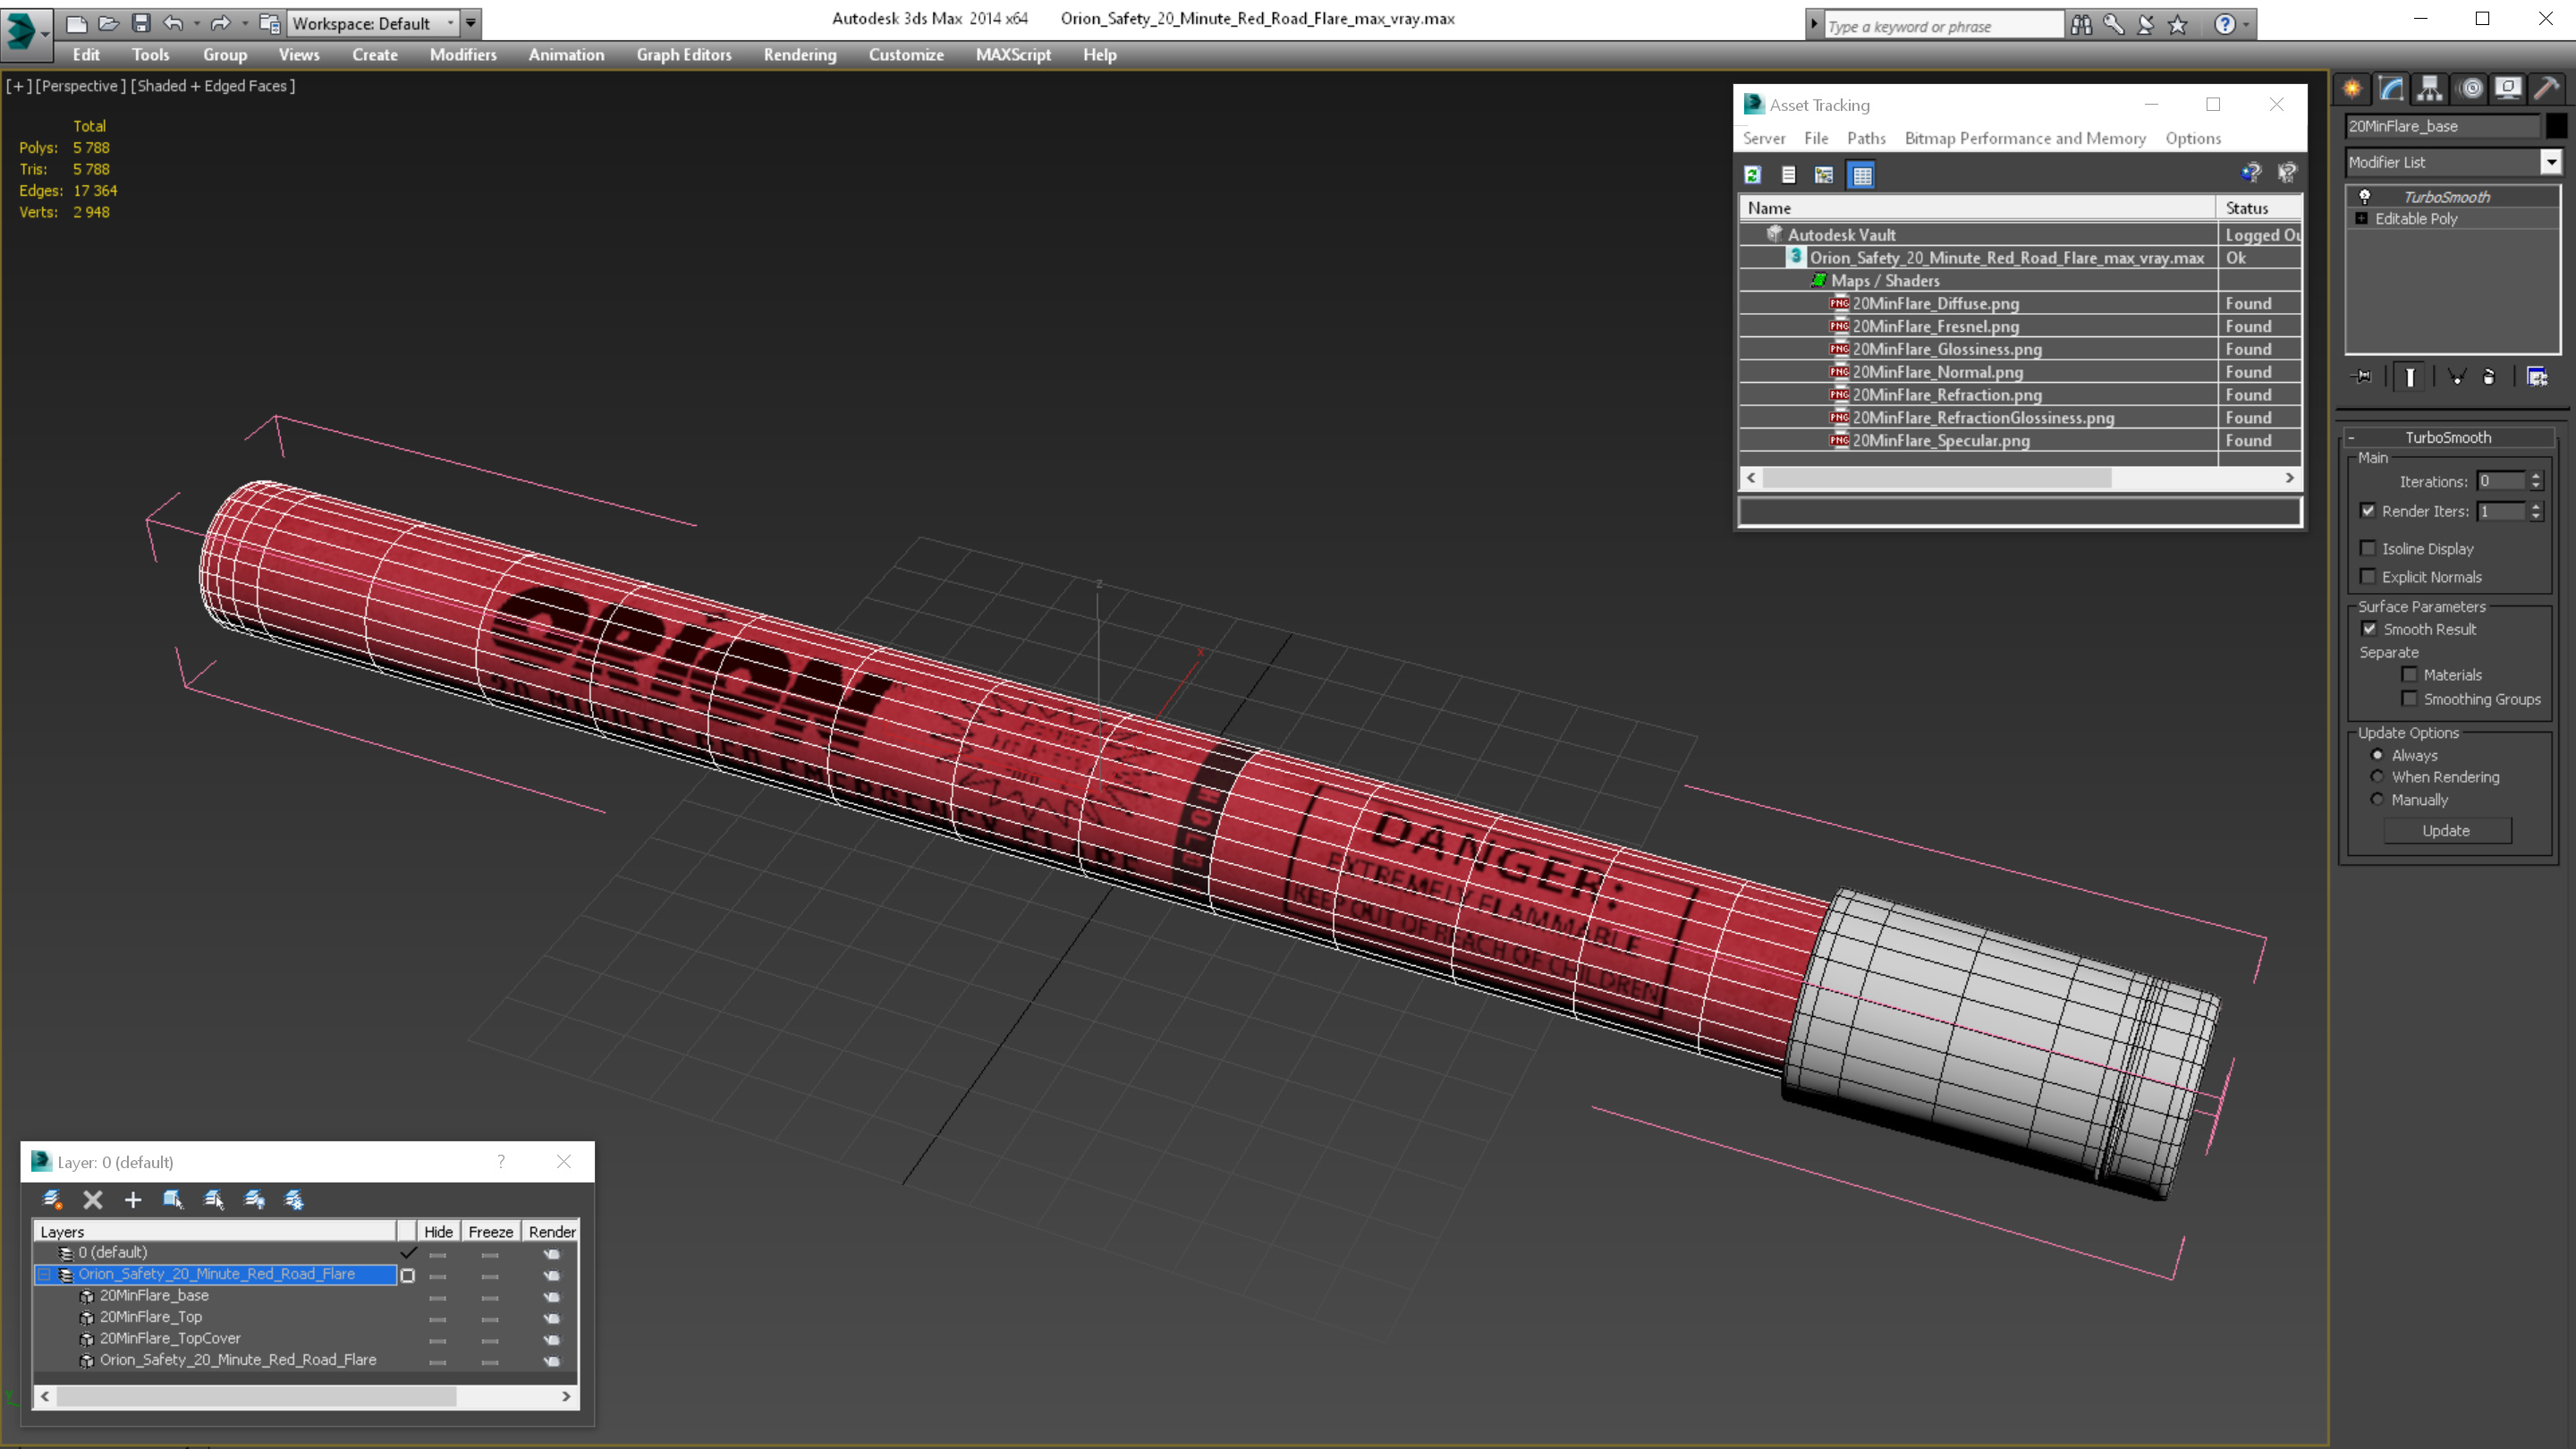Open quick access toolbar customize arrow
This screenshot has width=2576, height=1449.
(471, 23)
